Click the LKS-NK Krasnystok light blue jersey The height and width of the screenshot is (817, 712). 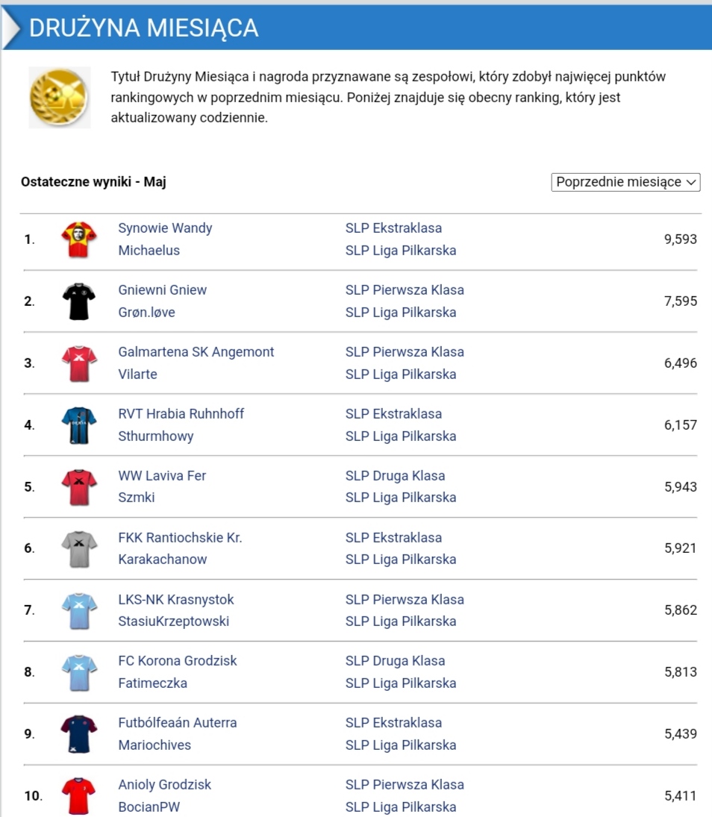click(78, 610)
